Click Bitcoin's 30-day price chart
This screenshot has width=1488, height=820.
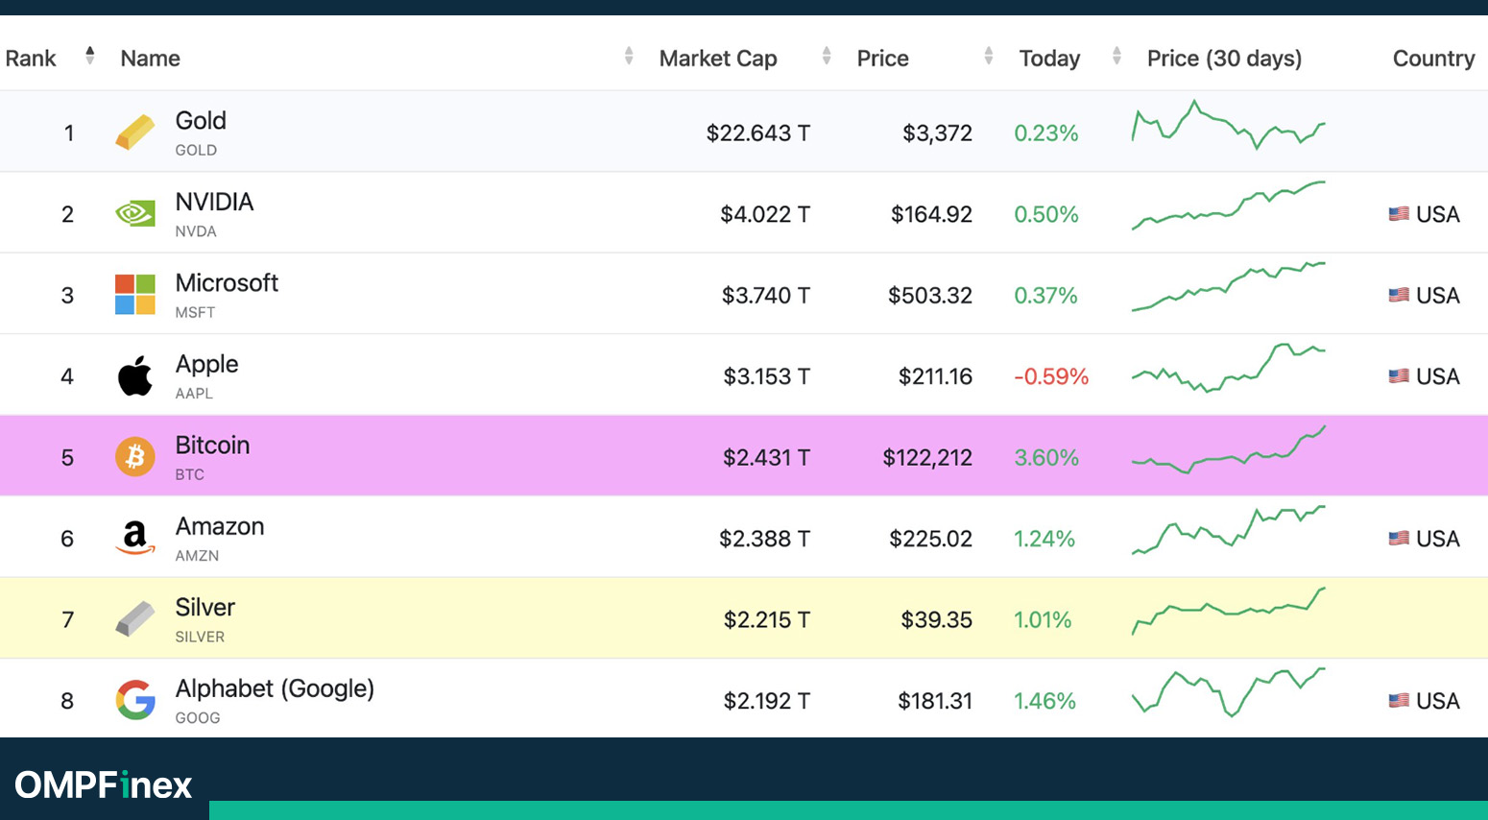(1229, 449)
